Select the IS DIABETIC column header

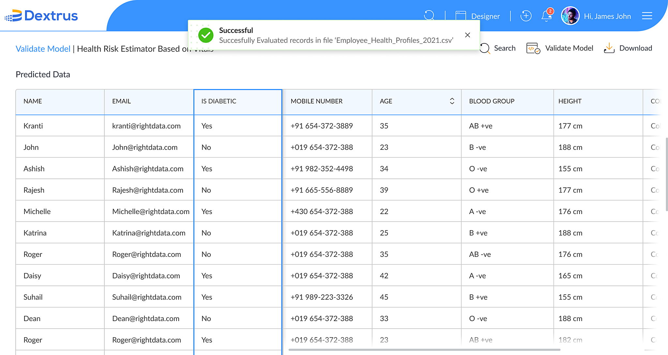[238, 101]
